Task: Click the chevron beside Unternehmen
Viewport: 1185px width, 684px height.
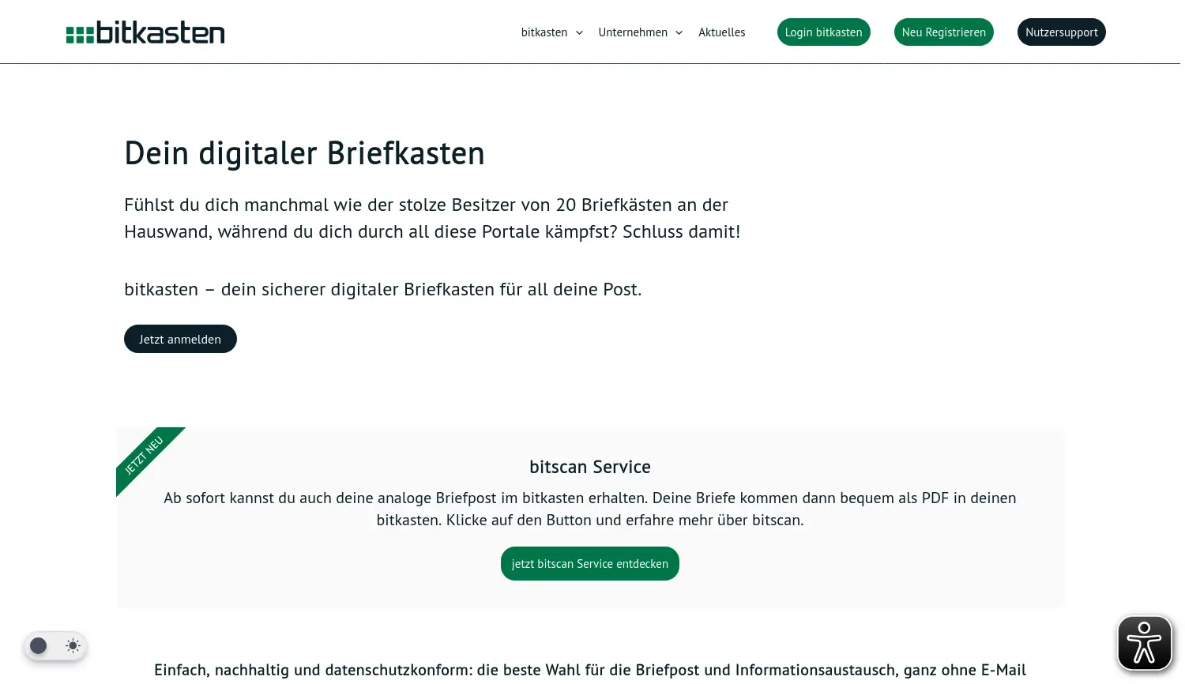Action: (x=678, y=32)
